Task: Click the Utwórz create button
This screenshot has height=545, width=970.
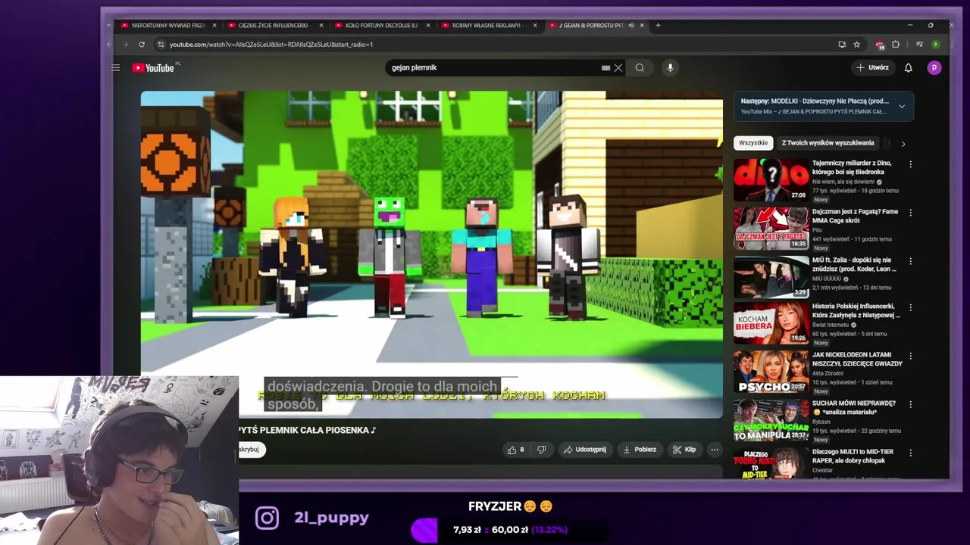Action: tap(872, 67)
